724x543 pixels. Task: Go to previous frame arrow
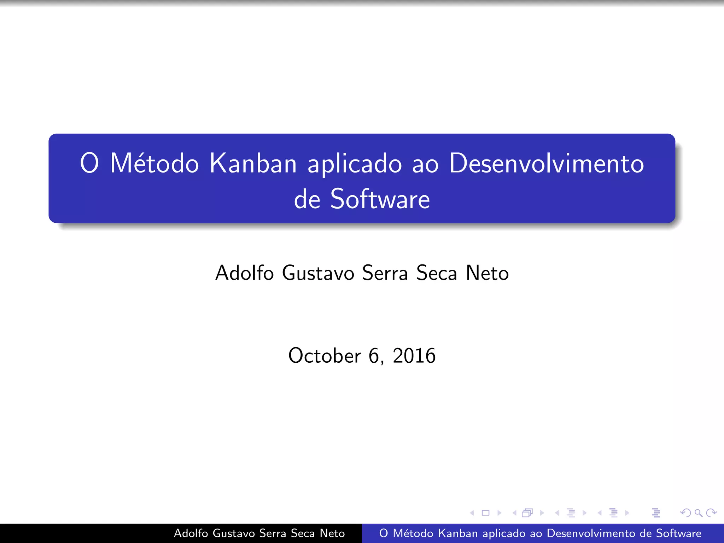514,513
